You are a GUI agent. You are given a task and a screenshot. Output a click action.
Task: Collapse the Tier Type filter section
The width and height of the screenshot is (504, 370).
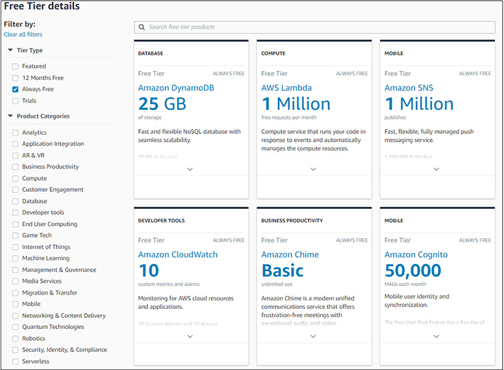[10, 51]
